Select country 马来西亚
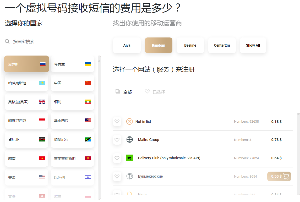 click(72, 121)
